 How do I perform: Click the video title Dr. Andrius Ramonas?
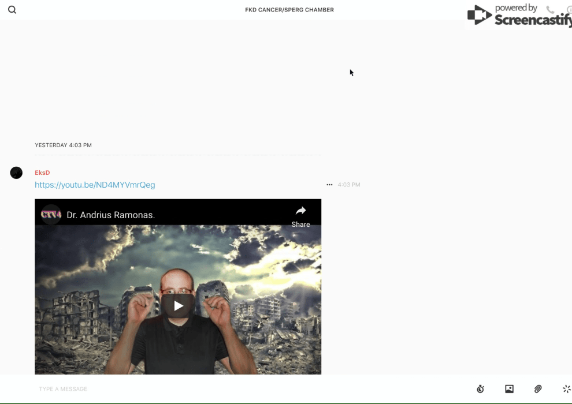[111, 215]
